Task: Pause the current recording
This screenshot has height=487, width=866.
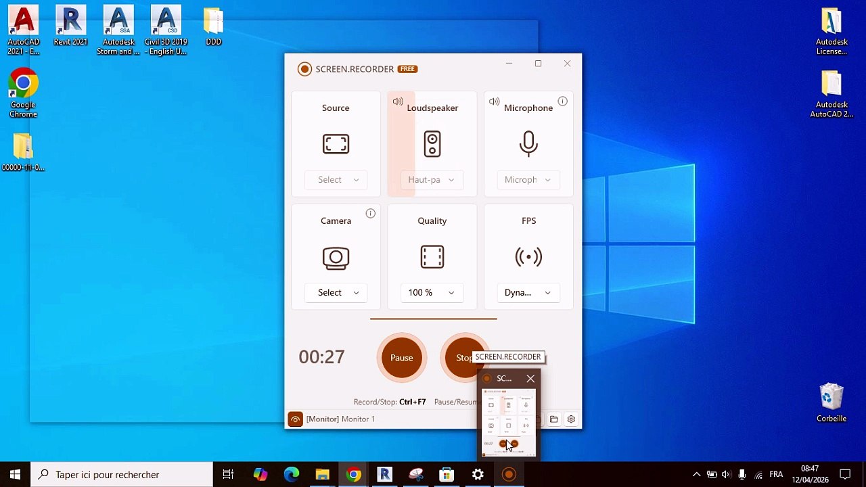Action: [x=402, y=358]
